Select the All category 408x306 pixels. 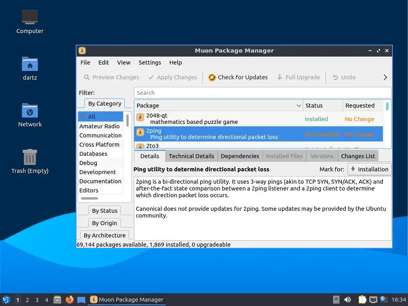(x=100, y=117)
